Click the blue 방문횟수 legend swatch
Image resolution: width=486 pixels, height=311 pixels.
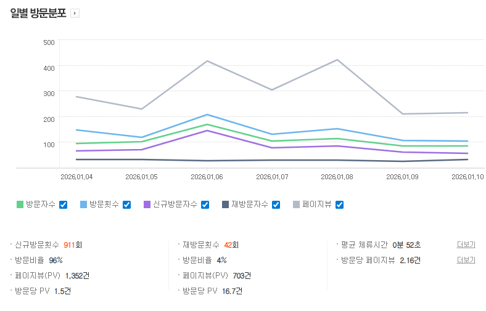click(83, 204)
